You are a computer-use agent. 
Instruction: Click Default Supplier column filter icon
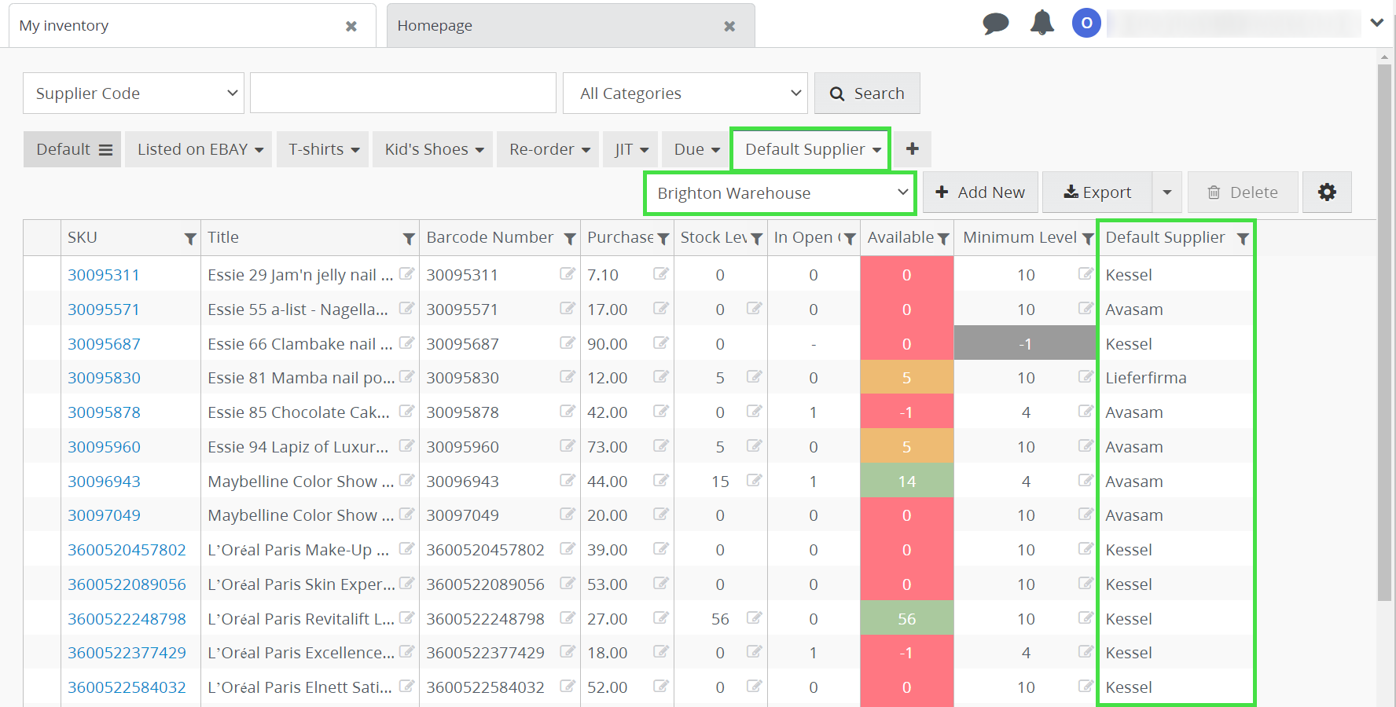click(1242, 239)
